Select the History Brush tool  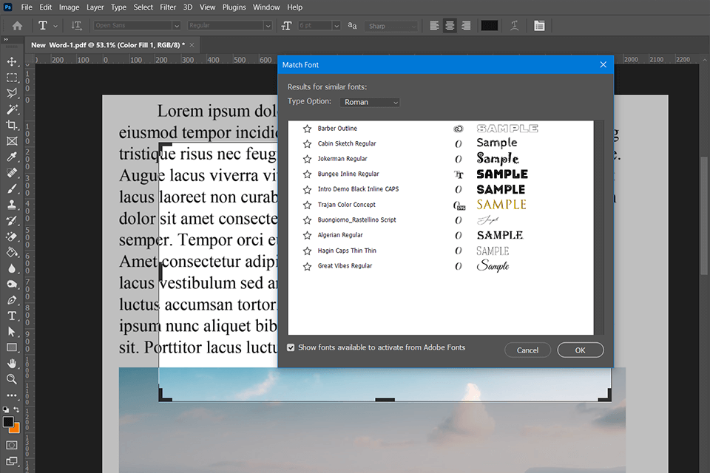(x=12, y=220)
